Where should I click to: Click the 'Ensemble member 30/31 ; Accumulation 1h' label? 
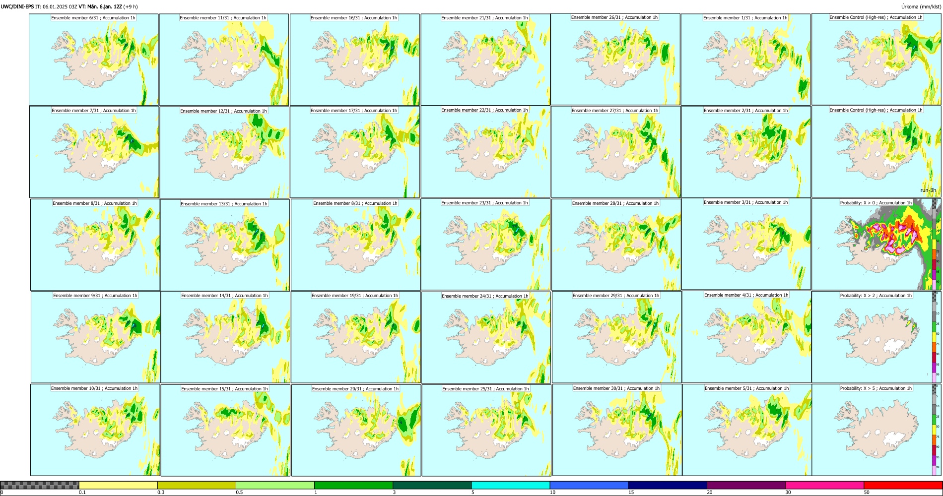(616, 388)
